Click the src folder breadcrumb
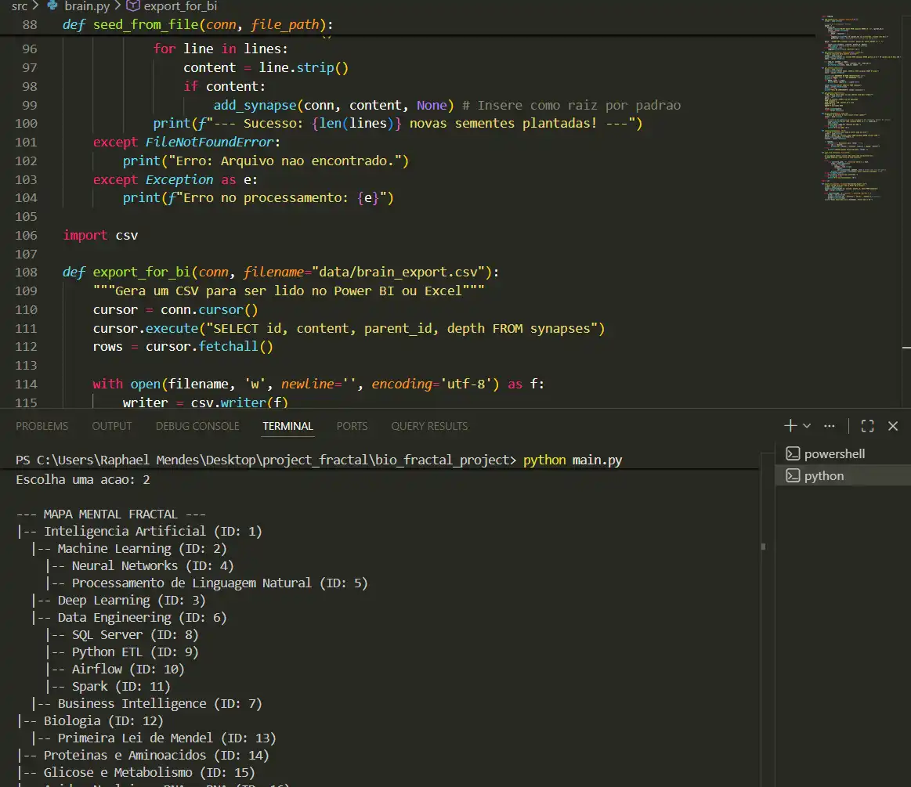Image resolution: width=911 pixels, height=787 pixels. click(x=19, y=6)
